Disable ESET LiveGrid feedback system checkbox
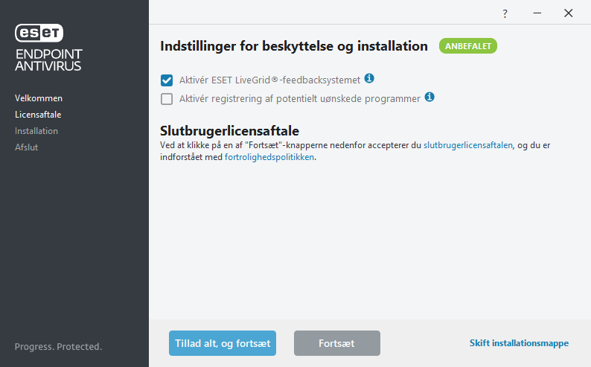Image resolution: width=591 pixels, height=367 pixels. (167, 80)
